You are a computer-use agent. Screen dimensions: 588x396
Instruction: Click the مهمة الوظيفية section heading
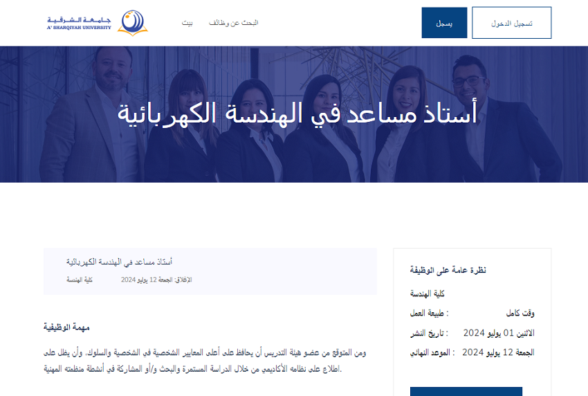coord(66,327)
